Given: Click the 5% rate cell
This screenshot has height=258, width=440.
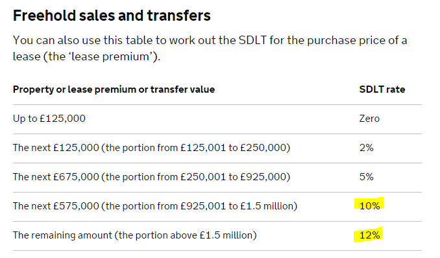Looking at the screenshot, I should tap(366, 177).
